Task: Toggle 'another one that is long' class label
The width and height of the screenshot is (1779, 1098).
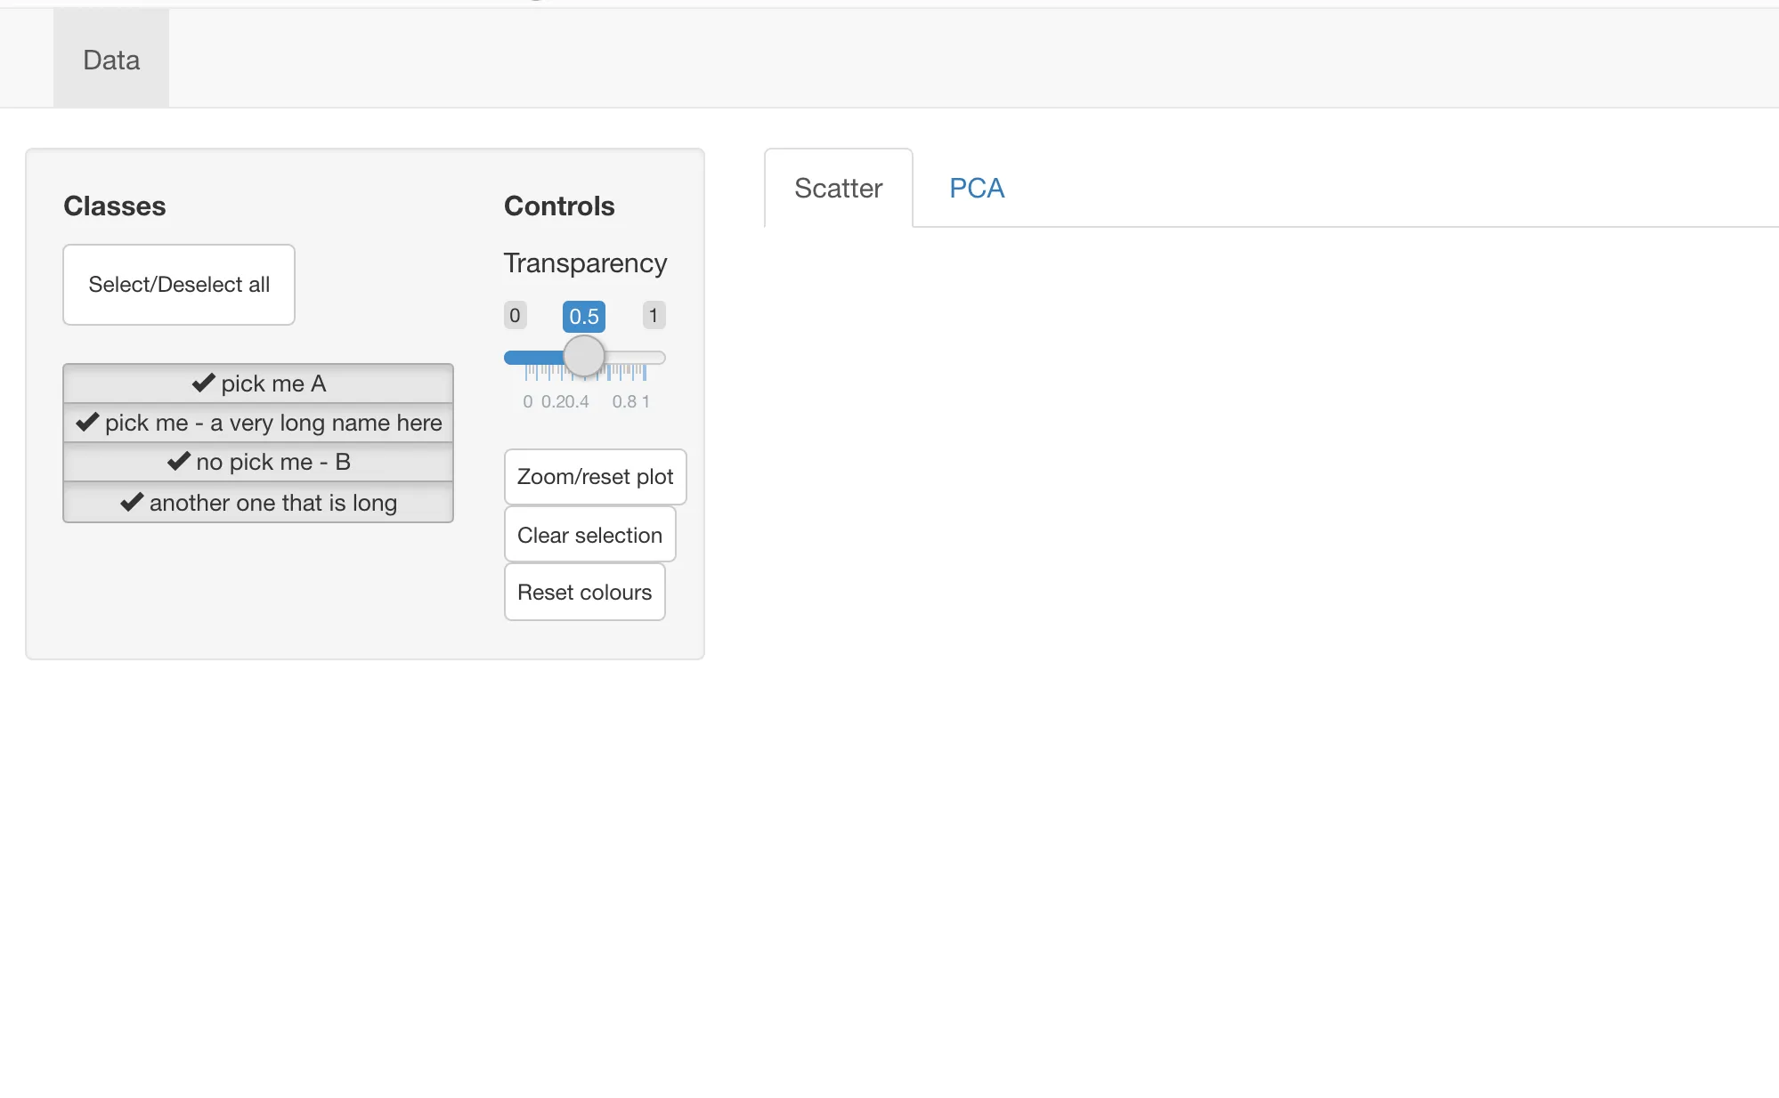Action: pos(273,503)
